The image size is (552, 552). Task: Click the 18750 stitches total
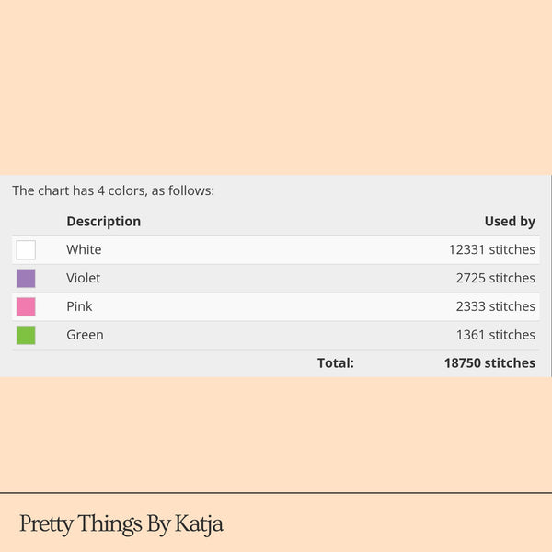(489, 363)
